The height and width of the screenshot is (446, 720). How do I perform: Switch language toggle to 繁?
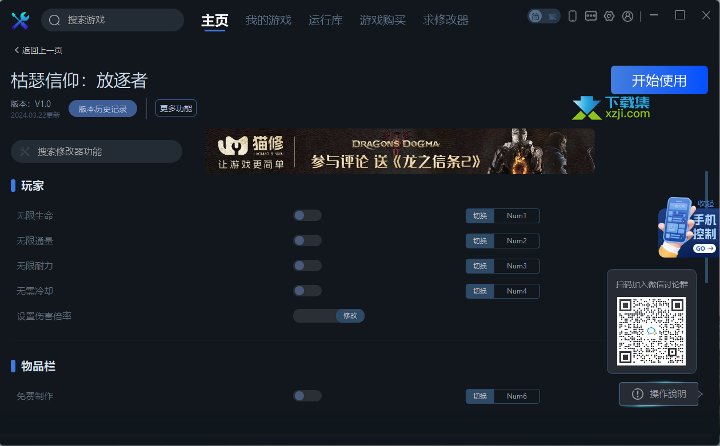[x=552, y=17]
